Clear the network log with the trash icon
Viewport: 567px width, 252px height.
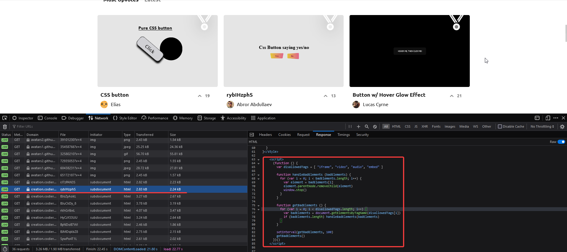pos(5,126)
